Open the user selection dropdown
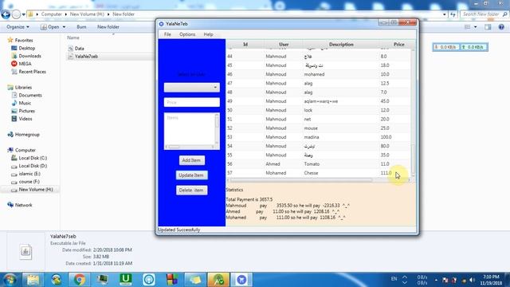The height and width of the screenshot is (287, 510). click(191, 87)
